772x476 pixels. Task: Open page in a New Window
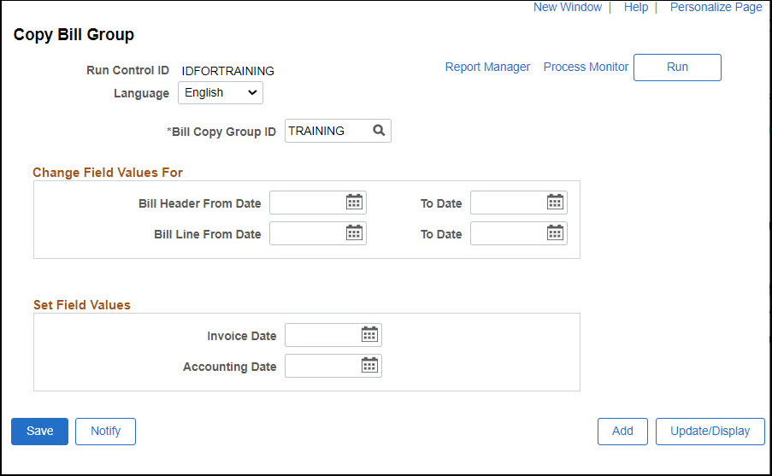tap(568, 7)
